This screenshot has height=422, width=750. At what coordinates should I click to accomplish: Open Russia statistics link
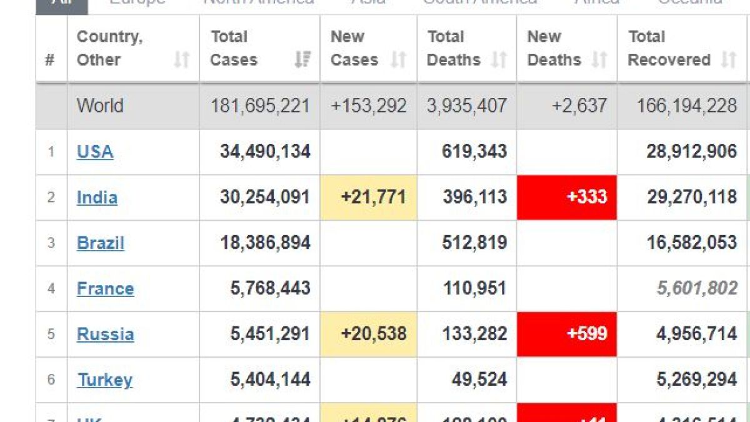(x=105, y=334)
